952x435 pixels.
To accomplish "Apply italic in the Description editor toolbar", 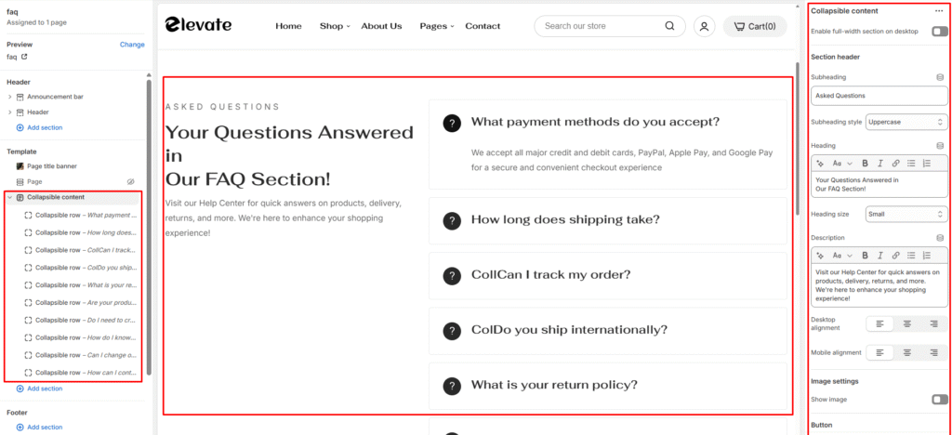I will [879, 256].
